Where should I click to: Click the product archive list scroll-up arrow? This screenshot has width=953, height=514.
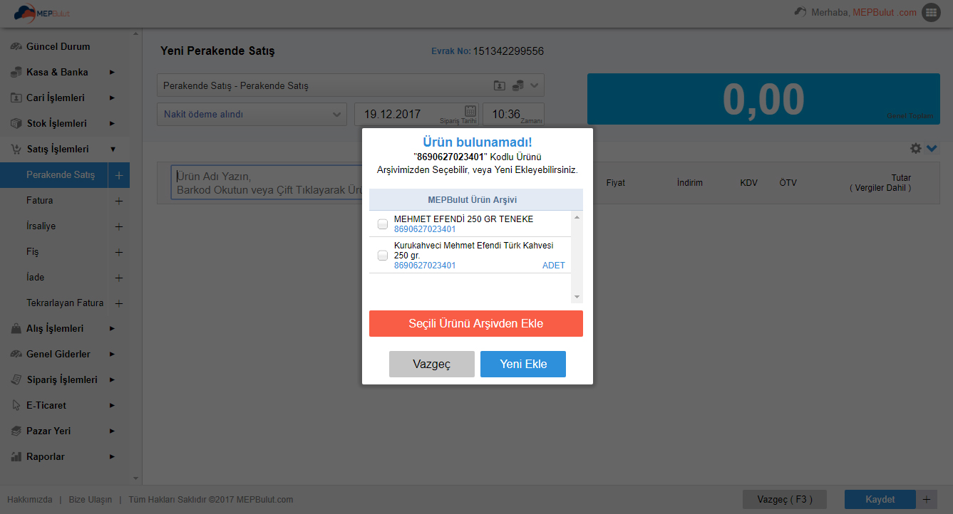577,216
